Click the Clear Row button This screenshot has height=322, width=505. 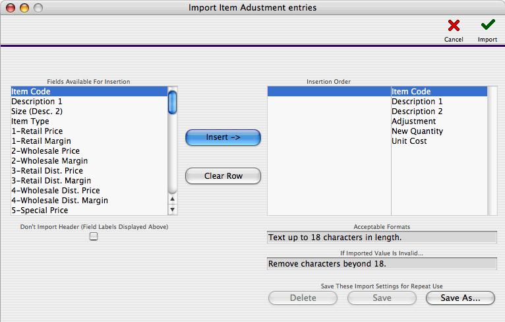tap(223, 176)
